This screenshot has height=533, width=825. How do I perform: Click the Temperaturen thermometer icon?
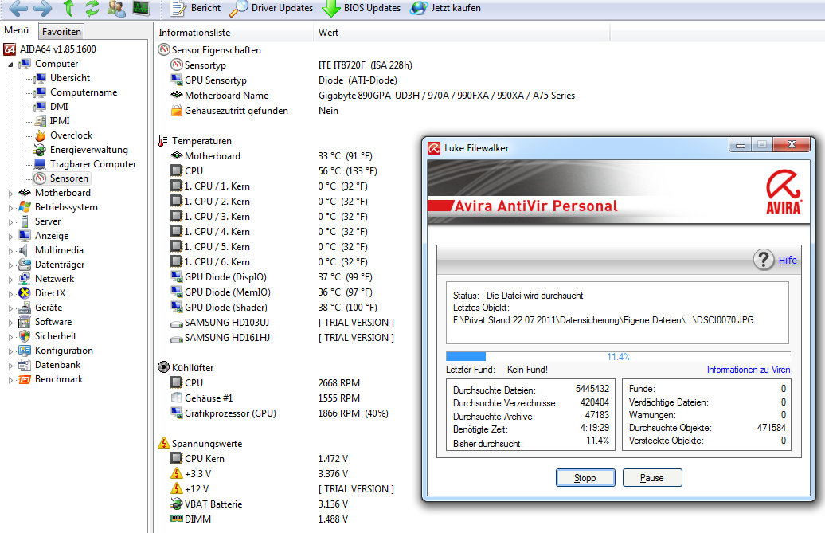tap(163, 140)
